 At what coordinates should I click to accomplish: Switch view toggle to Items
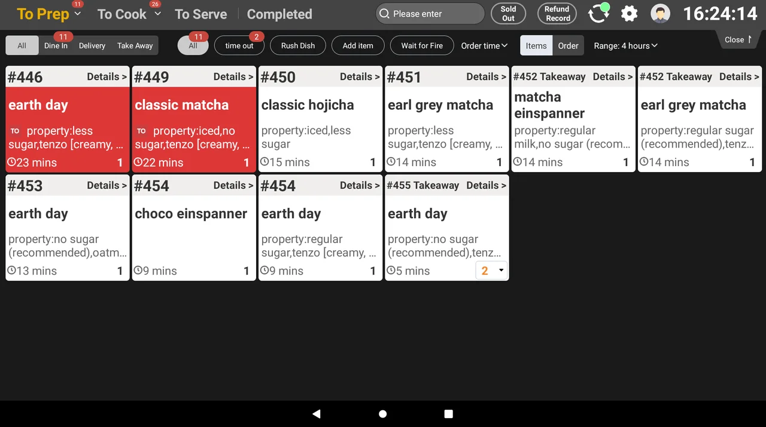[536, 45]
